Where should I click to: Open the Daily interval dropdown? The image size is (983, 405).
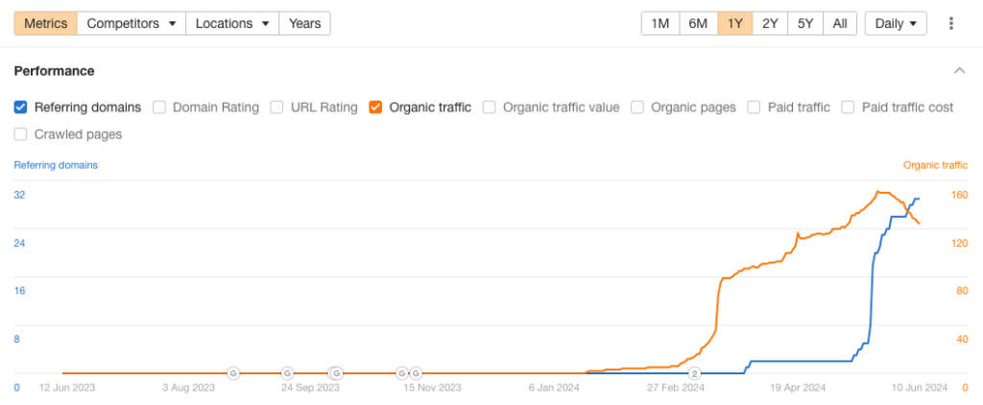pos(896,23)
